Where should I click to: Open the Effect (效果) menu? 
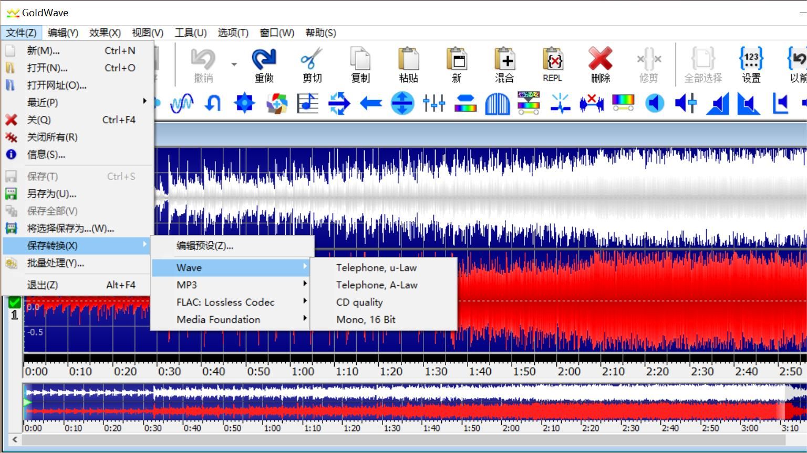(105, 33)
